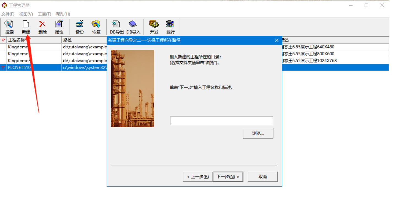Click the 浏览... browse button
Image resolution: width=393 pixels, height=209 pixels.
258,133
